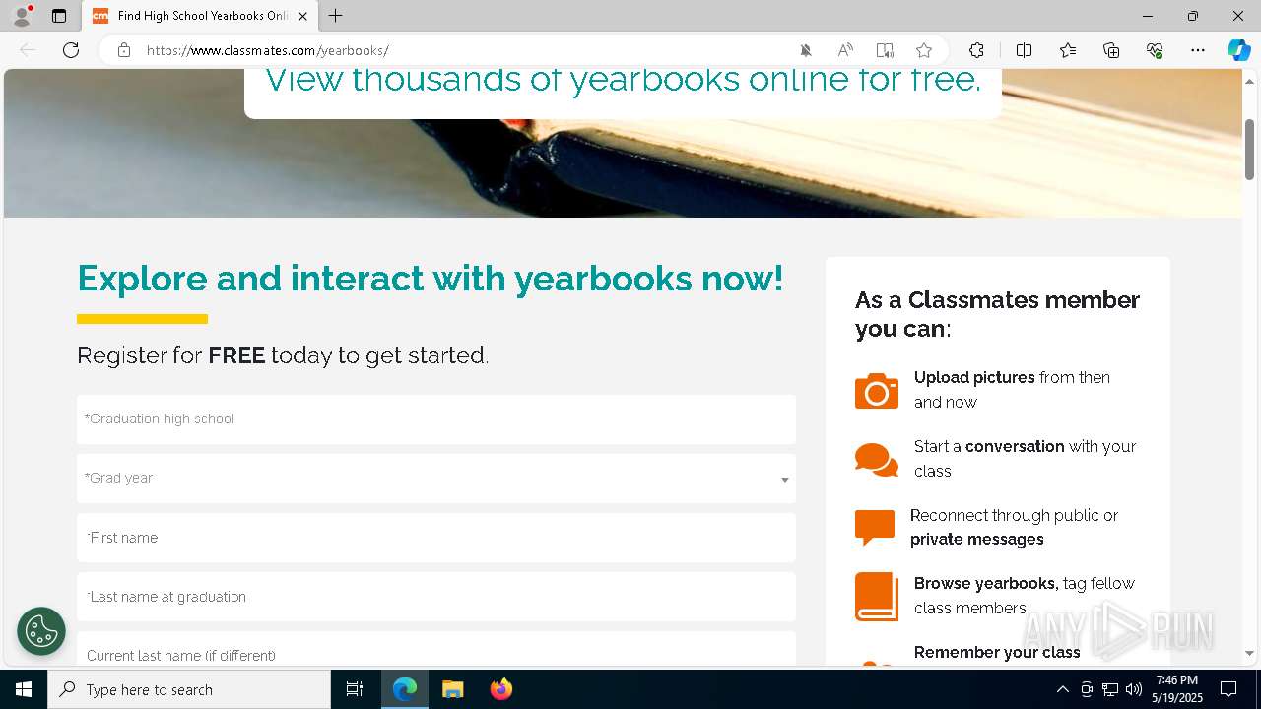
Task: Click the 'As a Classmates member you can' heading
Action: point(997,314)
